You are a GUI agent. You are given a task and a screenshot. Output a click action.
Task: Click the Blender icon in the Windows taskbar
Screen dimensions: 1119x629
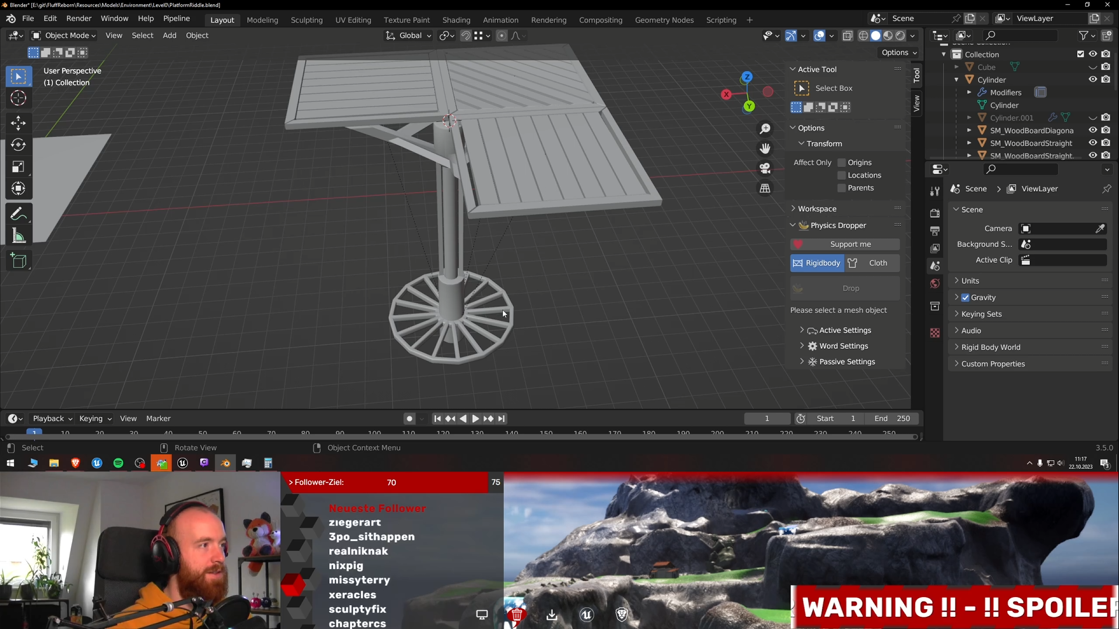[x=225, y=464]
